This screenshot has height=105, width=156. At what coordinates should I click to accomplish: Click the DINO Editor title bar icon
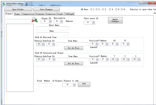[x=4, y=4]
